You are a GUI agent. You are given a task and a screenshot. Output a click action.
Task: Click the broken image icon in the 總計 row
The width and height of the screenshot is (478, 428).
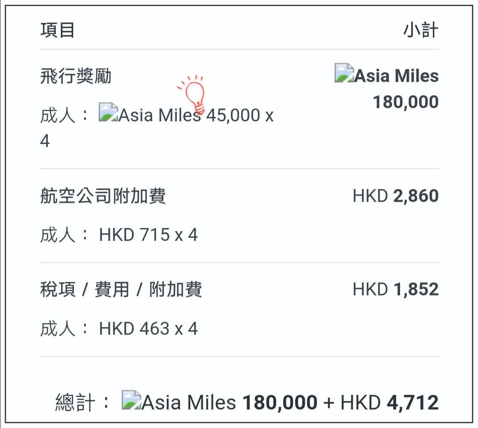coord(131,400)
